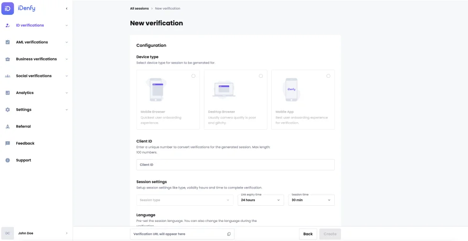Open the Link expiry time dropdown

[x=261, y=200]
